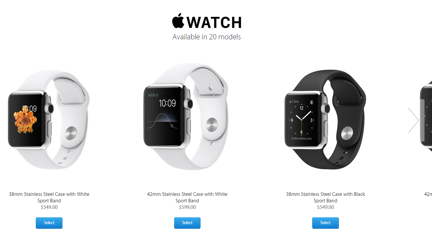
Task: Click the flower watch face on first watch
Action: pos(25,119)
